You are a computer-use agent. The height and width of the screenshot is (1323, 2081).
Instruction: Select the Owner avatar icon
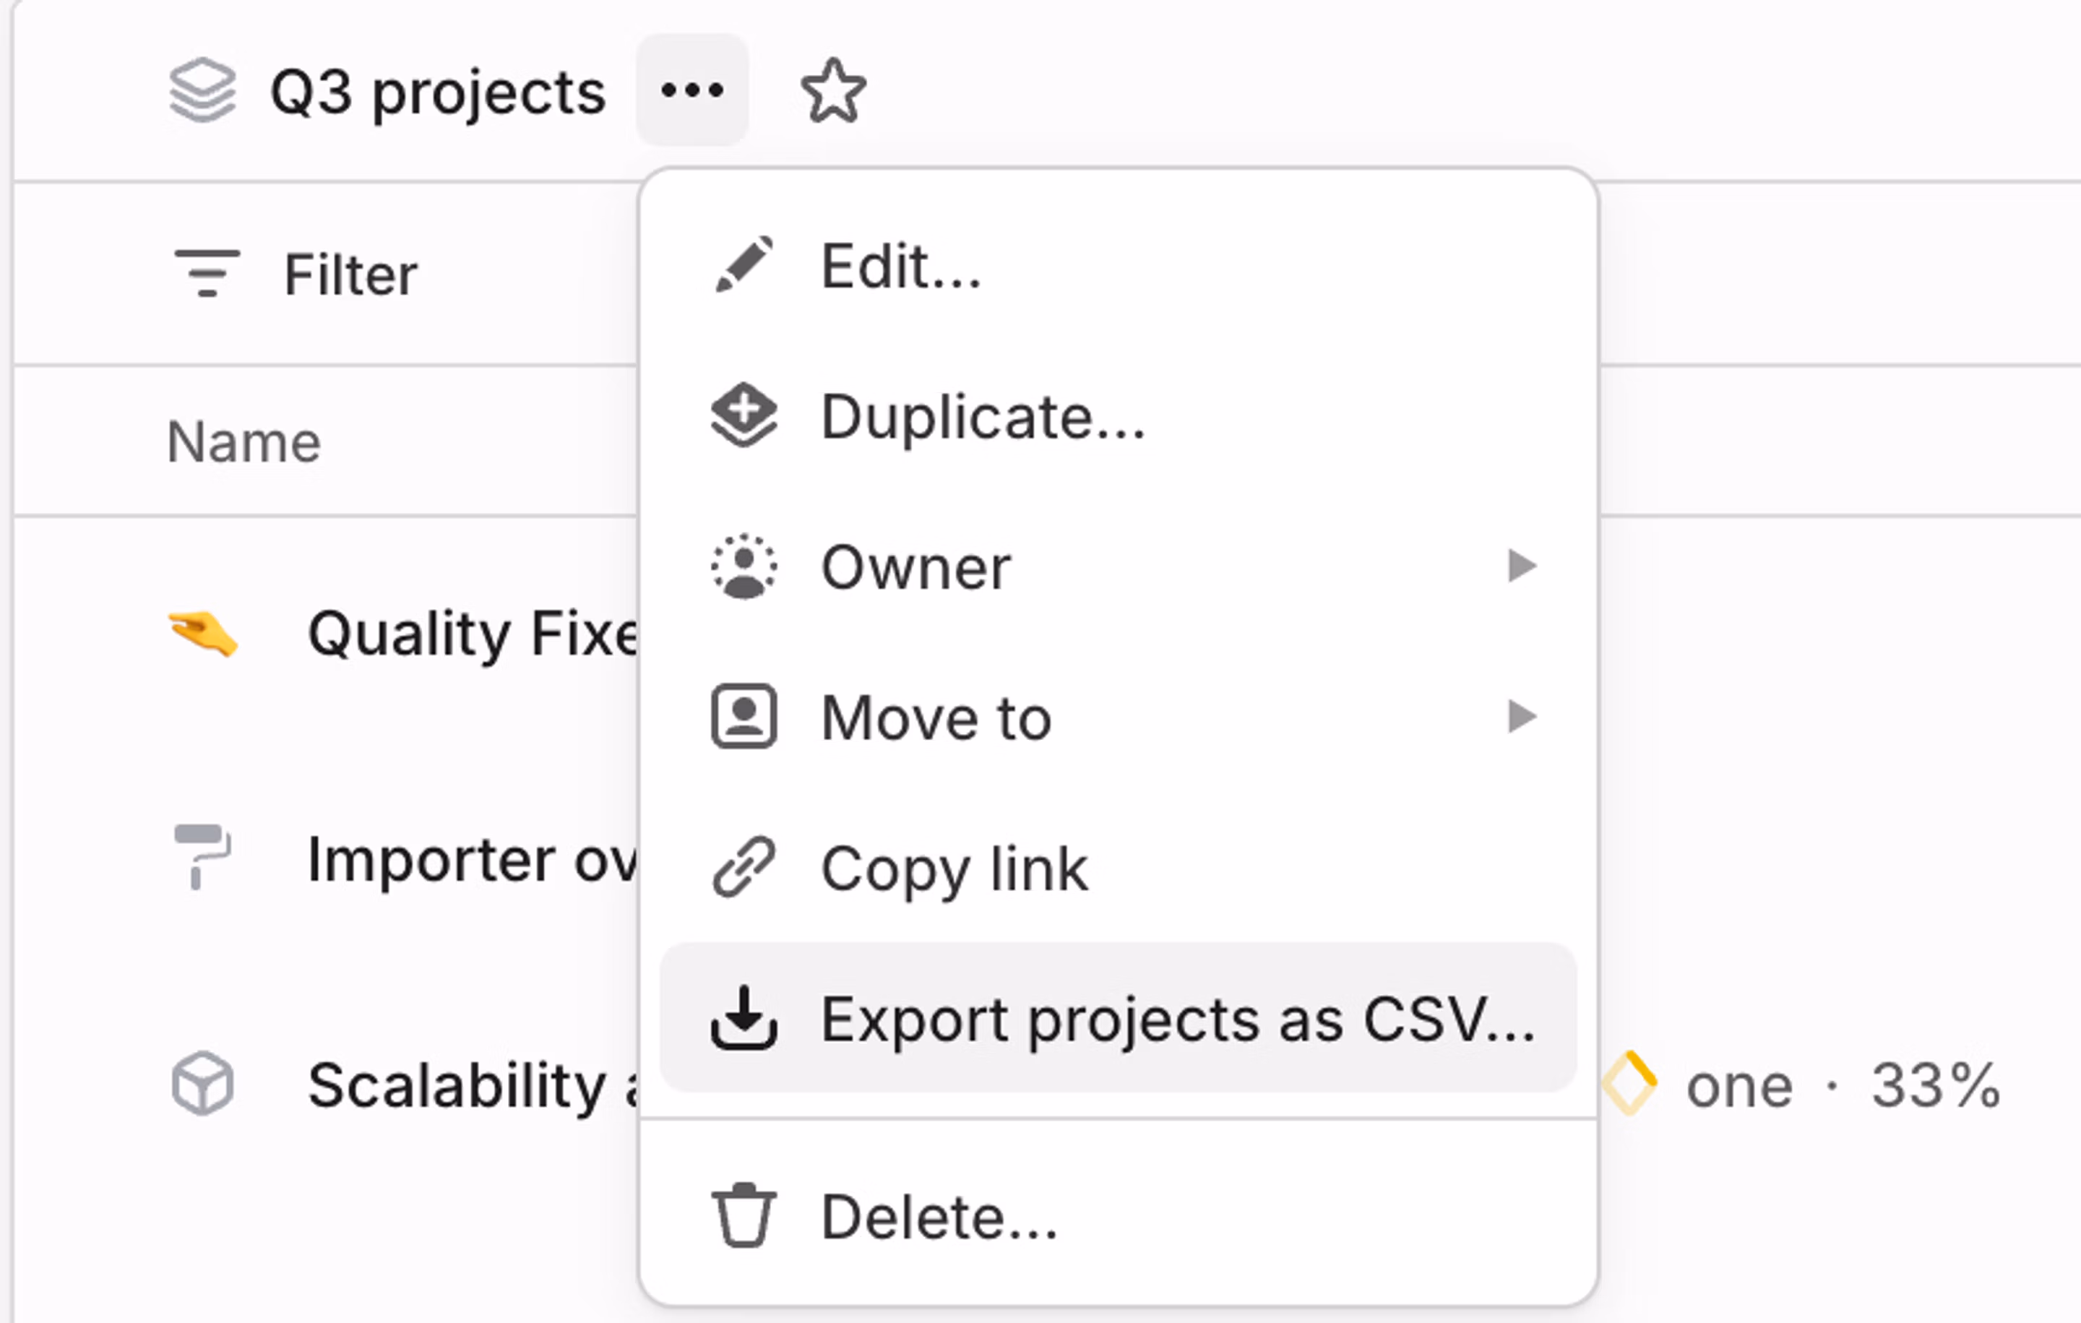click(x=745, y=567)
